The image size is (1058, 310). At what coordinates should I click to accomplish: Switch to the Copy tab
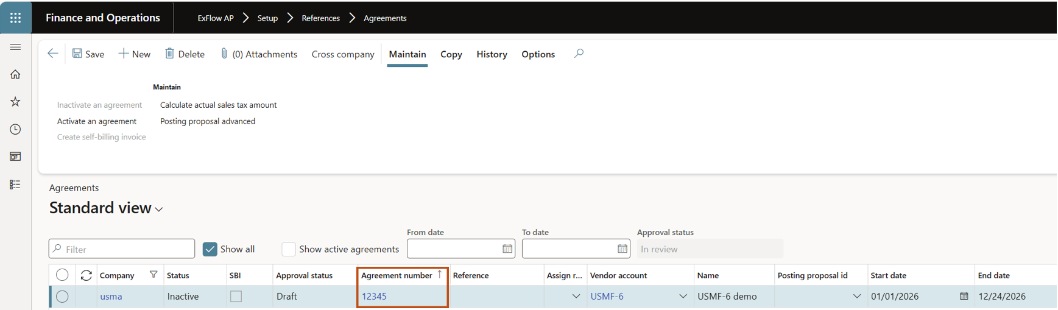pos(451,54)
